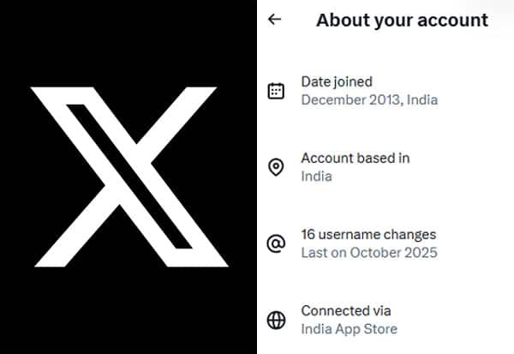The image size is (514, 354).
Task: Click the @ username icon
Action: [x=276, y=244]
